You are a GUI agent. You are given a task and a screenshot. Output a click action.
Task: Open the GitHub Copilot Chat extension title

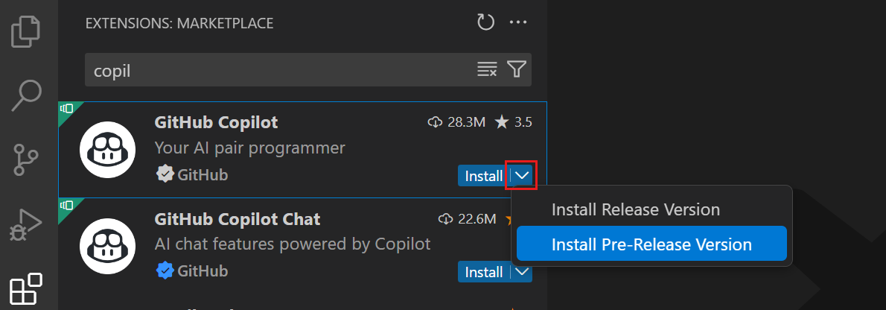click(238, 219)
